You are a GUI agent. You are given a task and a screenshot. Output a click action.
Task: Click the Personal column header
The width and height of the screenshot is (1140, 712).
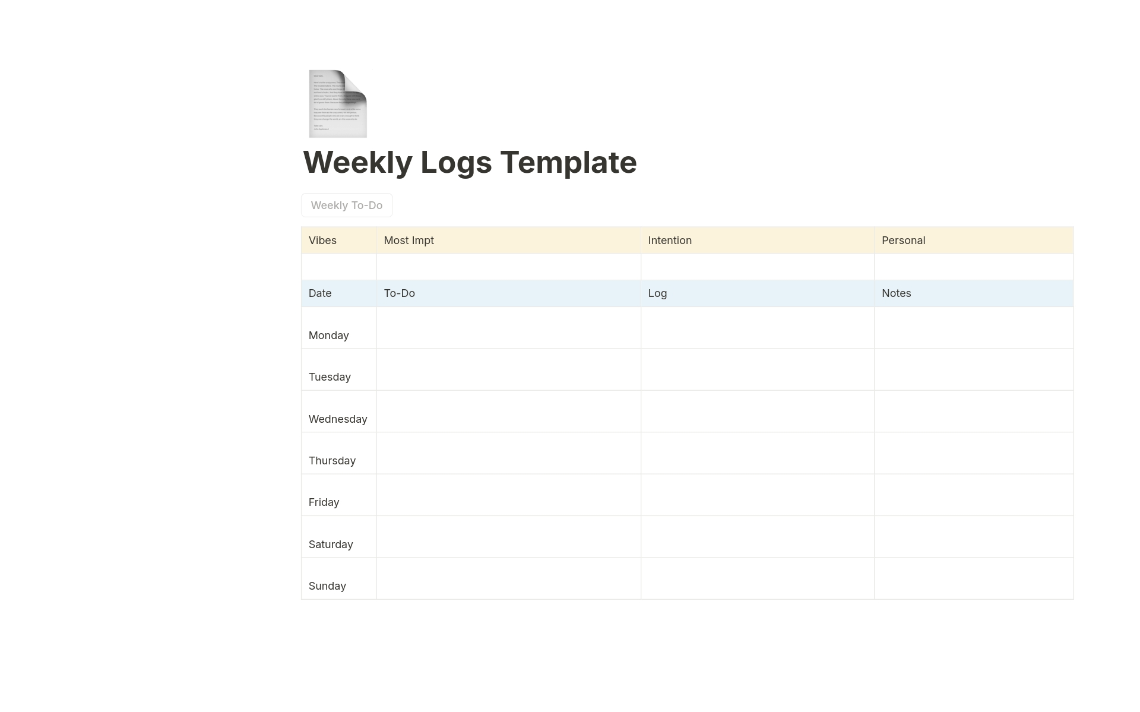903,240
